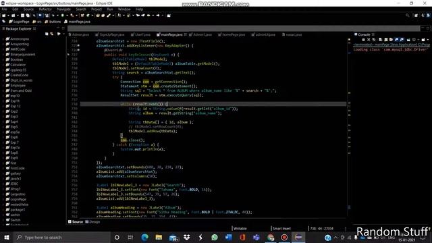The image size is (432, 243).
Task: Click the New file toolbar icon
Action: pos(4,16)
